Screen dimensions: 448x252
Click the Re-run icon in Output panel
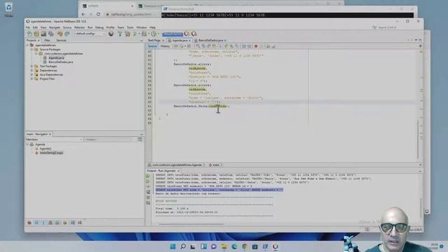(148, 176)
